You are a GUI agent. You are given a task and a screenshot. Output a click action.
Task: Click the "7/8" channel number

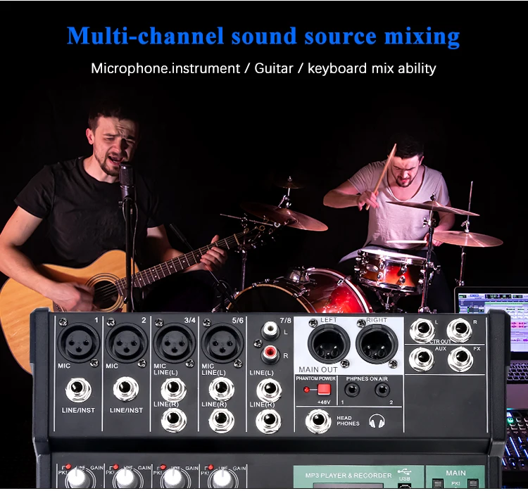(x=286, y=320)
